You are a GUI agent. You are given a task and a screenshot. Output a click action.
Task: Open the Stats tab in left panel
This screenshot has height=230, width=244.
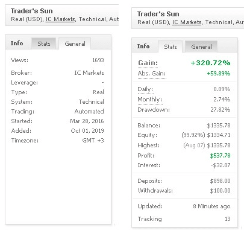coord(44,43)
